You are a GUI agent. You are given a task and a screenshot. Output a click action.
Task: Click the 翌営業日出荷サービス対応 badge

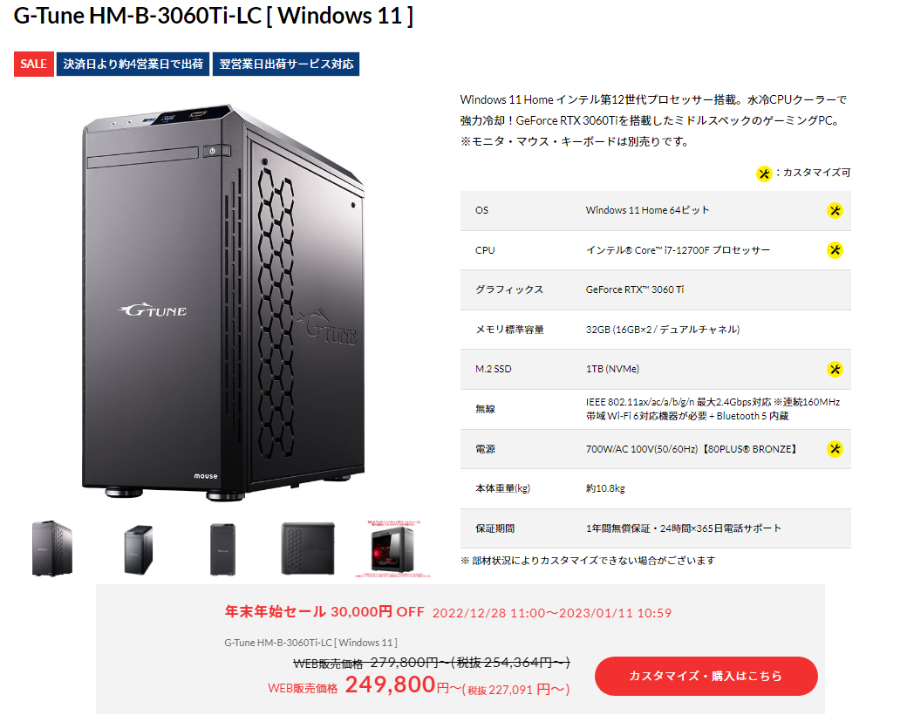tap(286, 65)
